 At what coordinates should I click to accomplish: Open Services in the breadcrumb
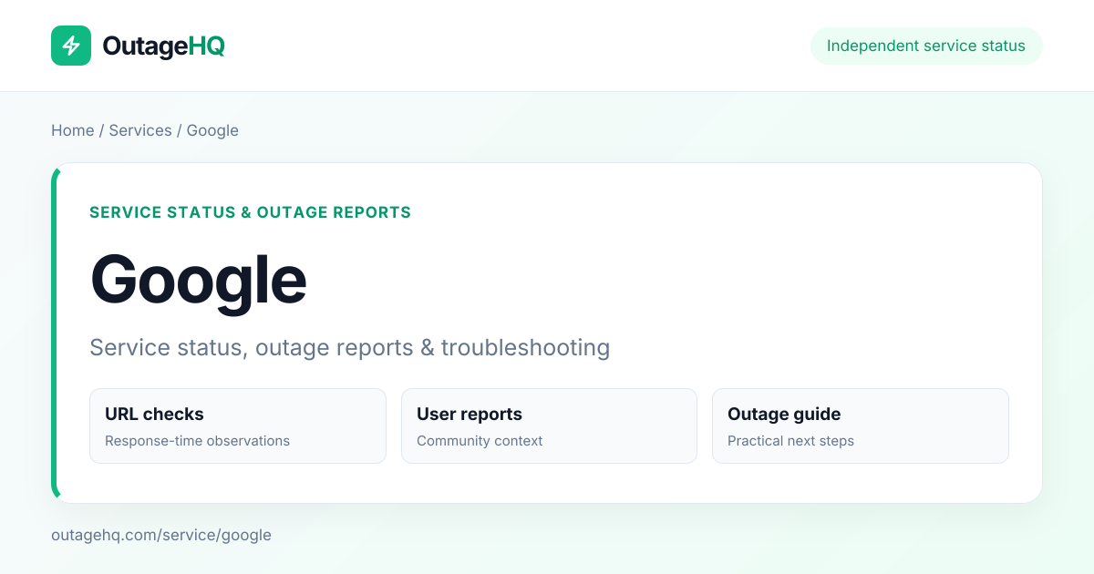coord(140,130)
